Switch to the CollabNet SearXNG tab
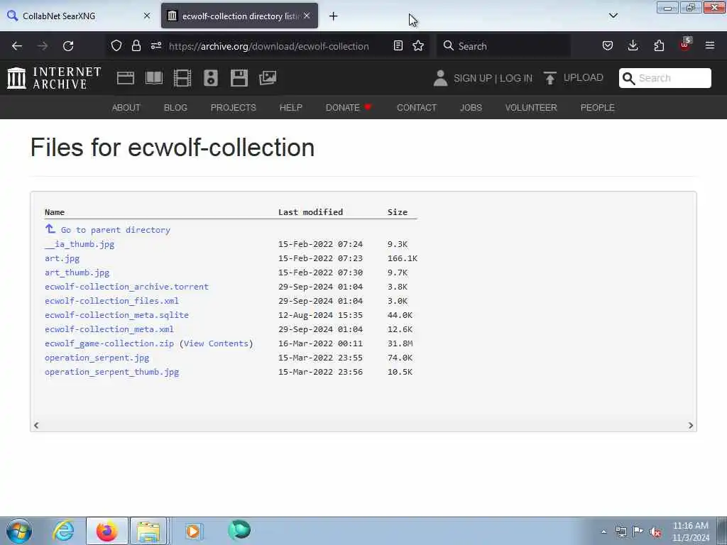 [x=79, y=16]
